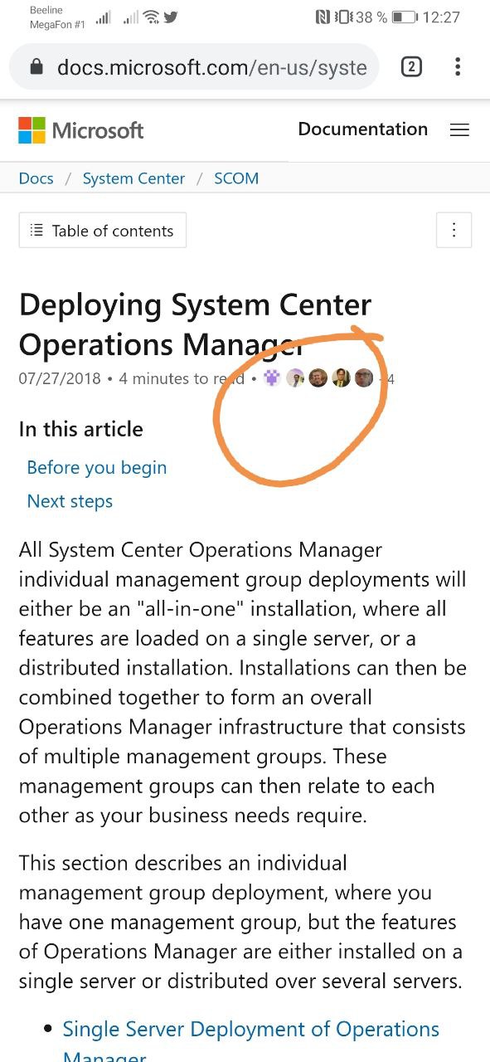The image size is (490, 1062).
Task: Tap the NFC icon in the status bar
Action: point(323,17)
